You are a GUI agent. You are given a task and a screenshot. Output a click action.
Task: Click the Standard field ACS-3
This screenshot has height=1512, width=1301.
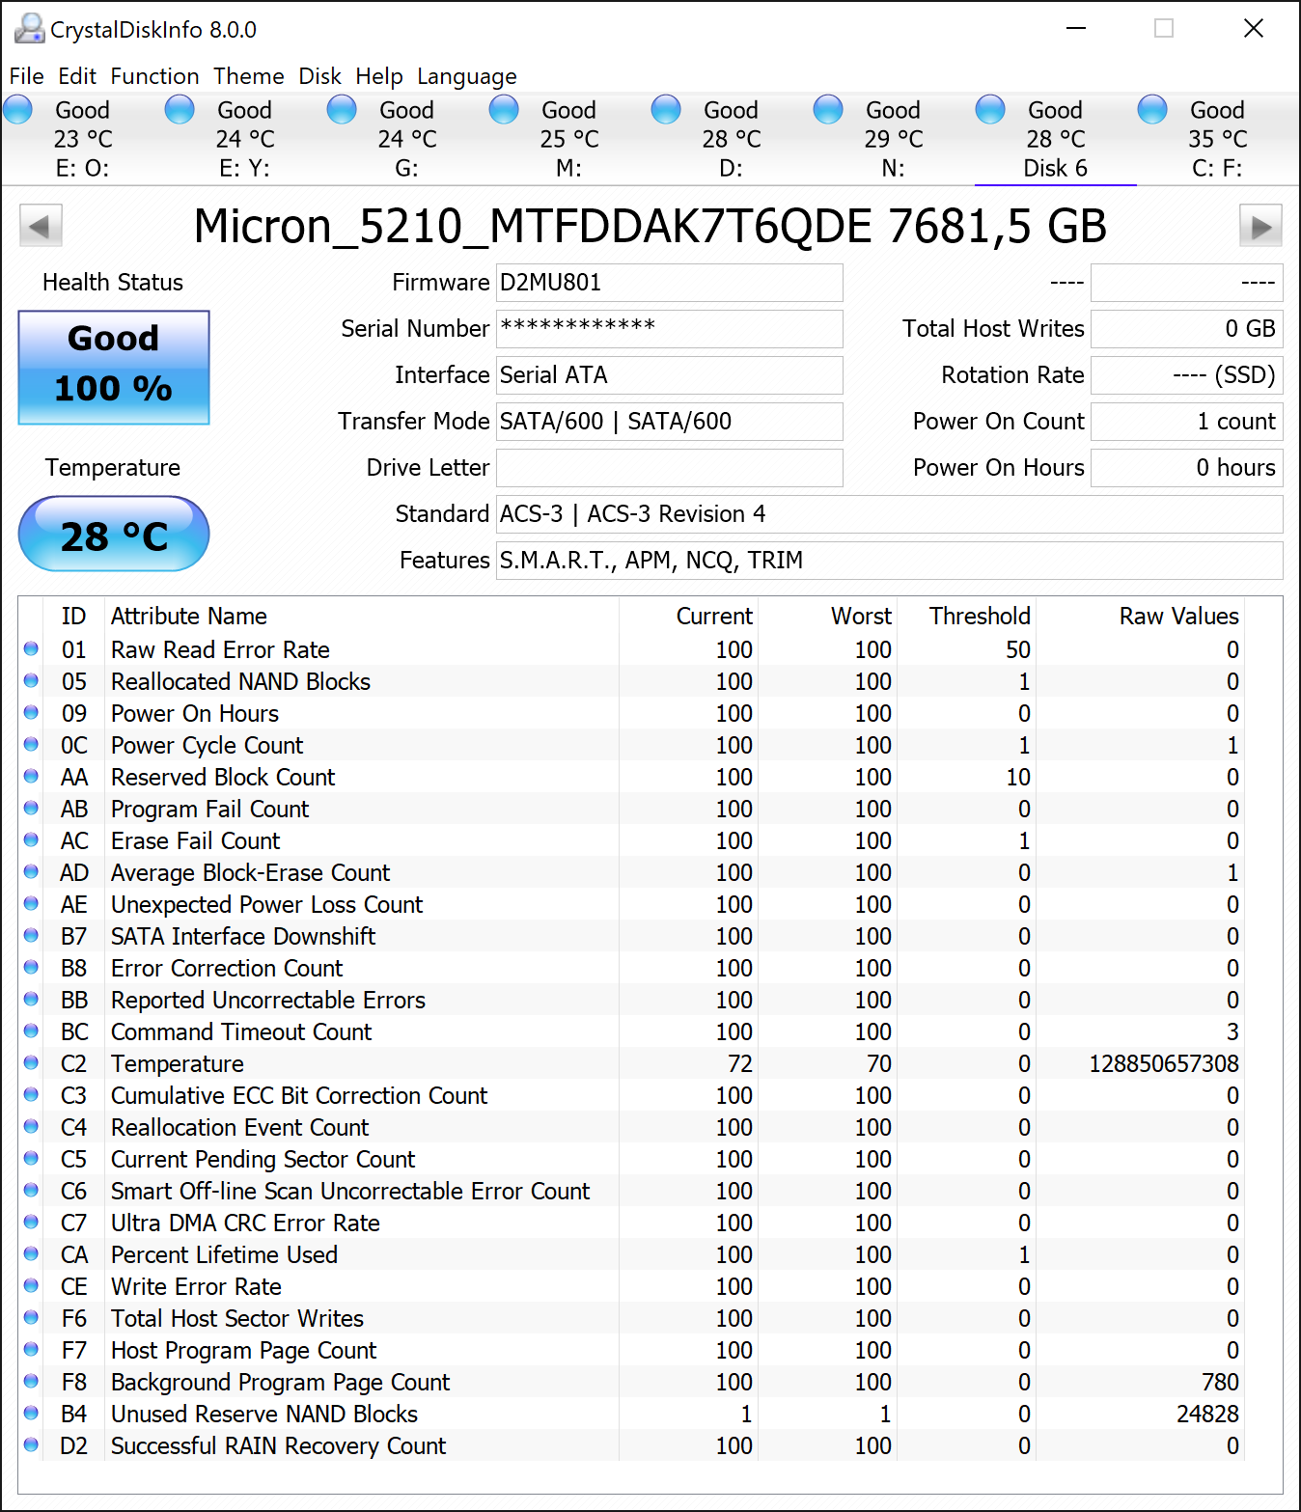[x=889, y=514]
